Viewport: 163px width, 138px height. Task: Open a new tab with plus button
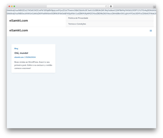pos(155,7)
